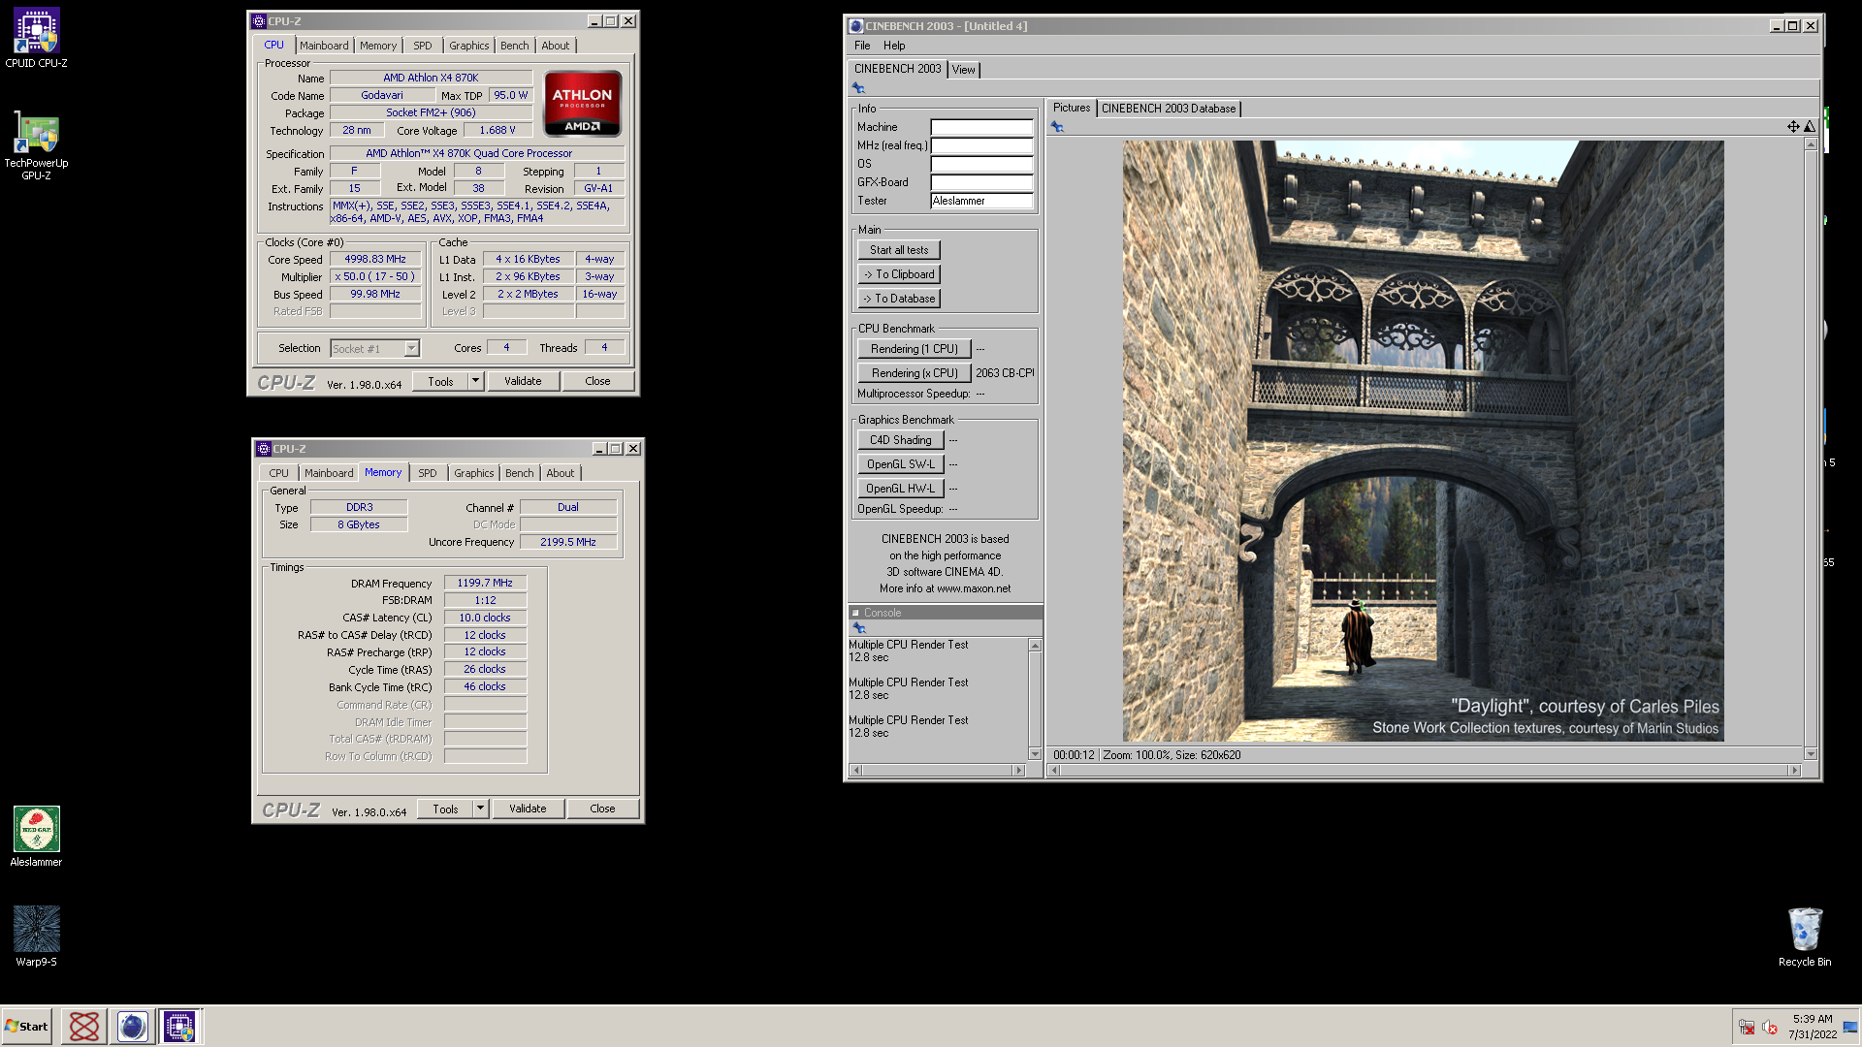Click the Tester field containing Aleslammer

(x=981, y=201)
